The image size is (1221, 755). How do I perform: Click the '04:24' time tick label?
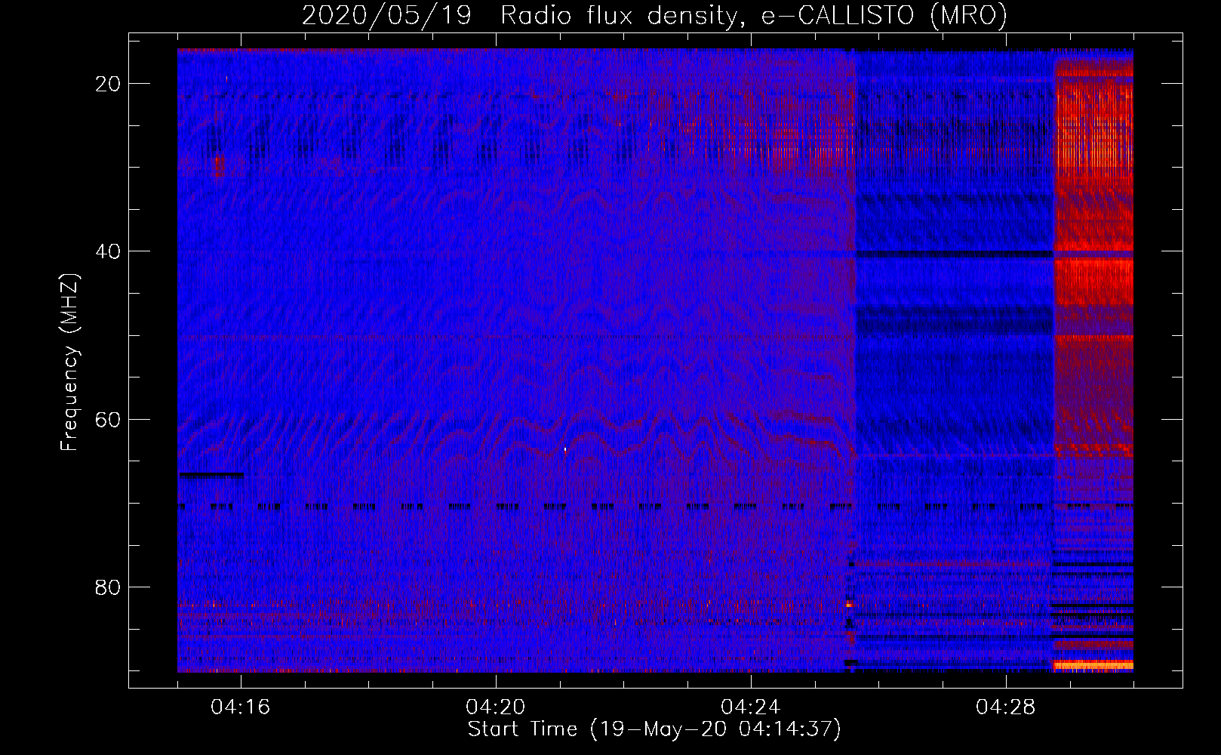click(x=751, y=707)
